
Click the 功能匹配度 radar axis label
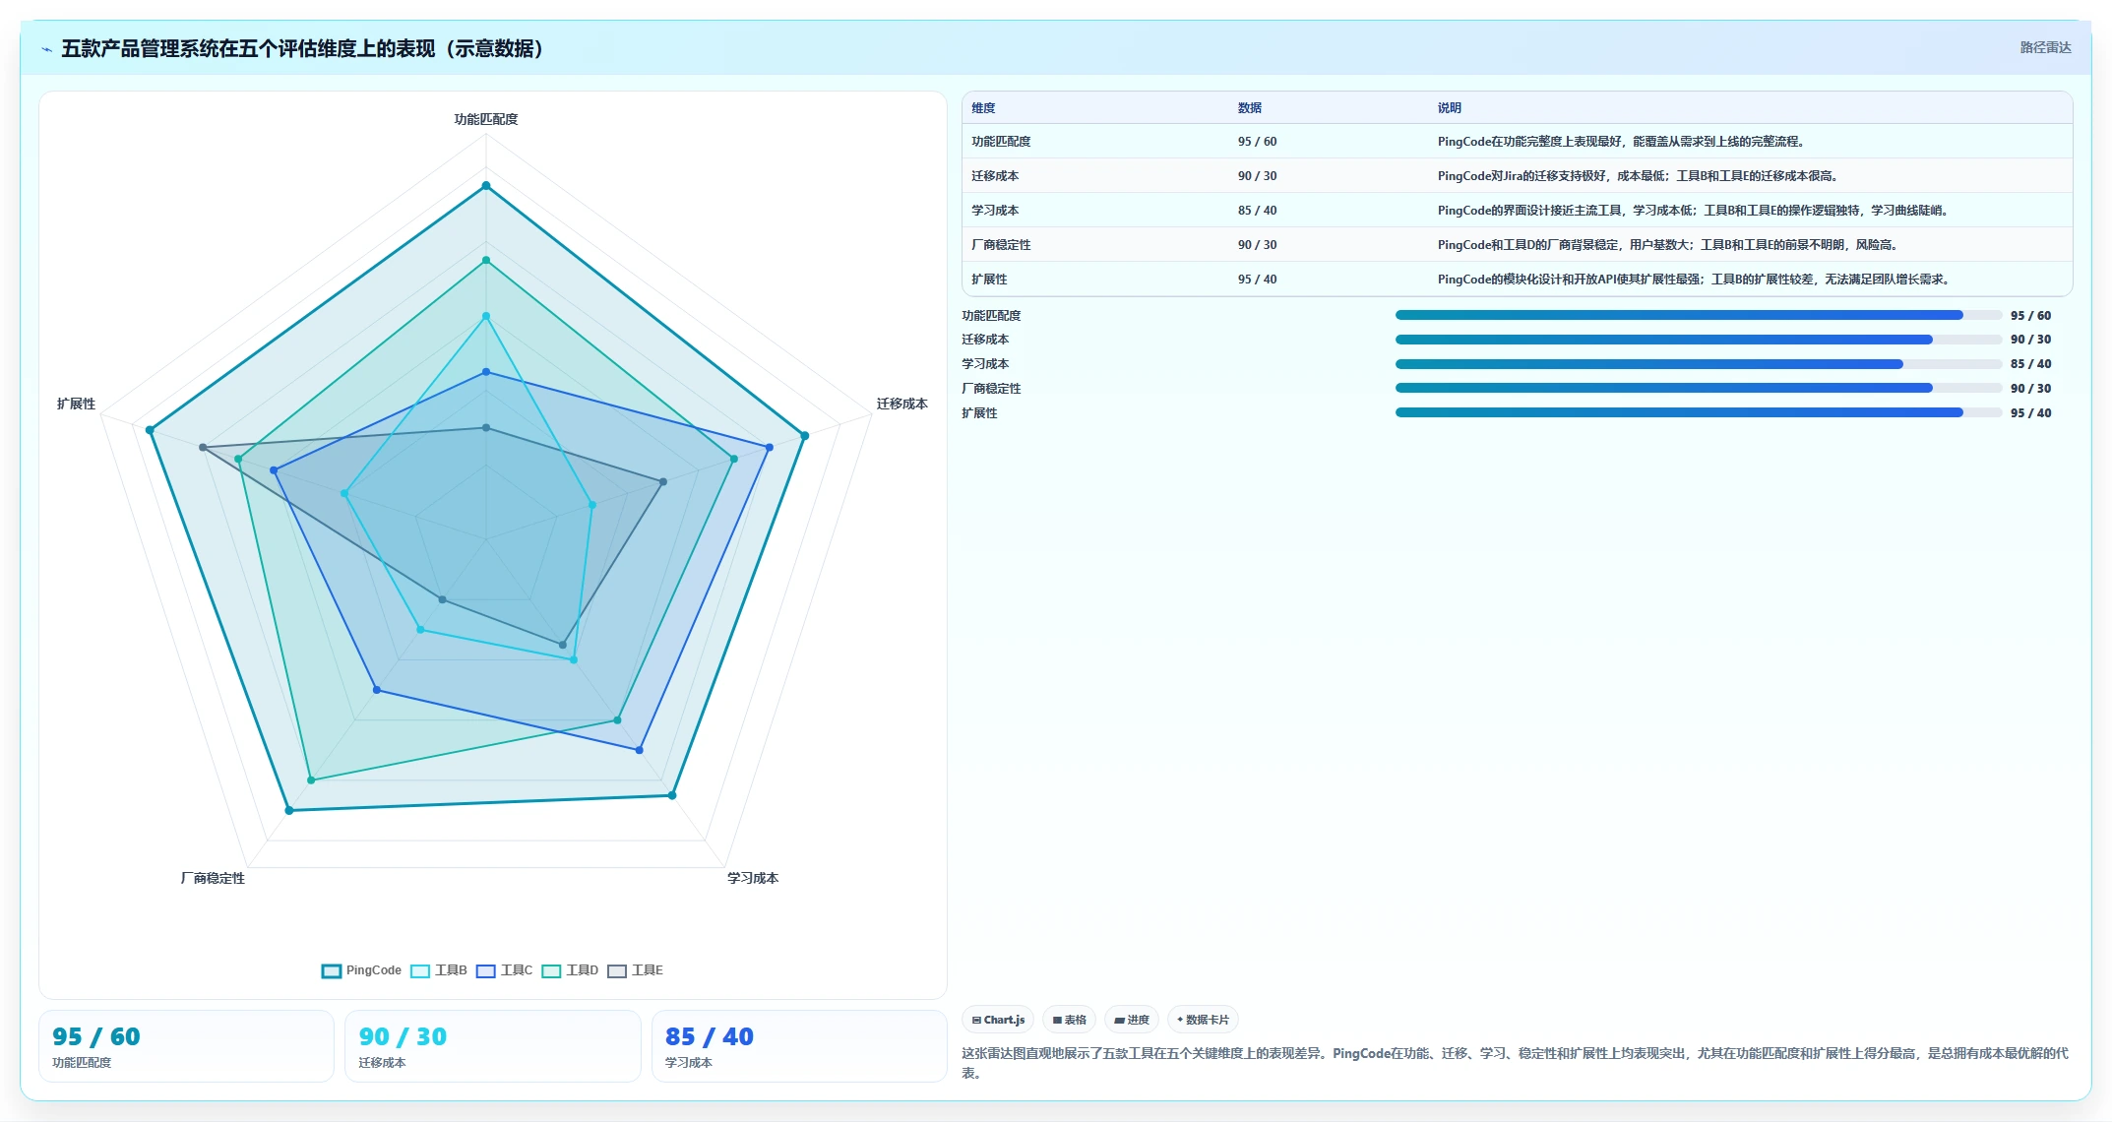point(485,119)
